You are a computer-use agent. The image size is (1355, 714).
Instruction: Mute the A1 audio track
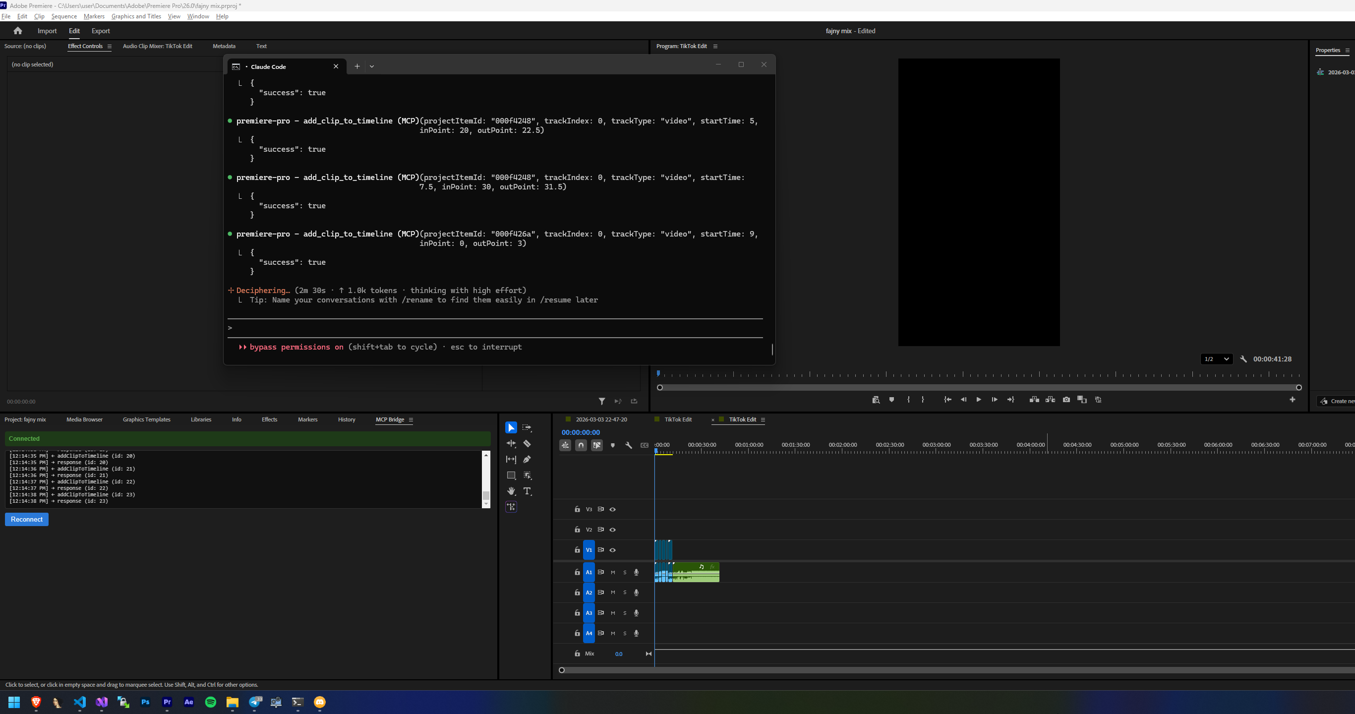tap(612, 572)
